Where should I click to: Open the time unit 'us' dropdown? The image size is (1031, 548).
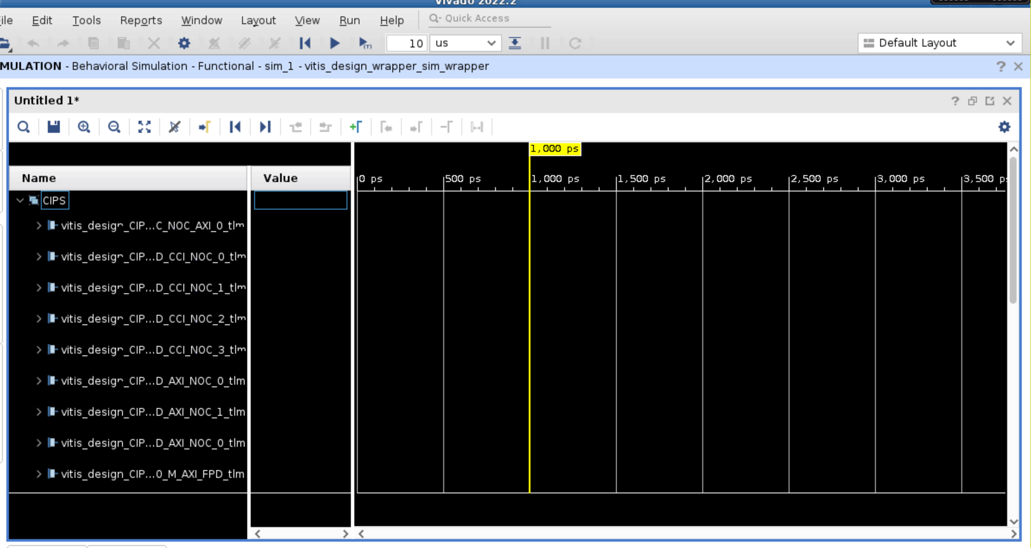[x=465, y=43]
